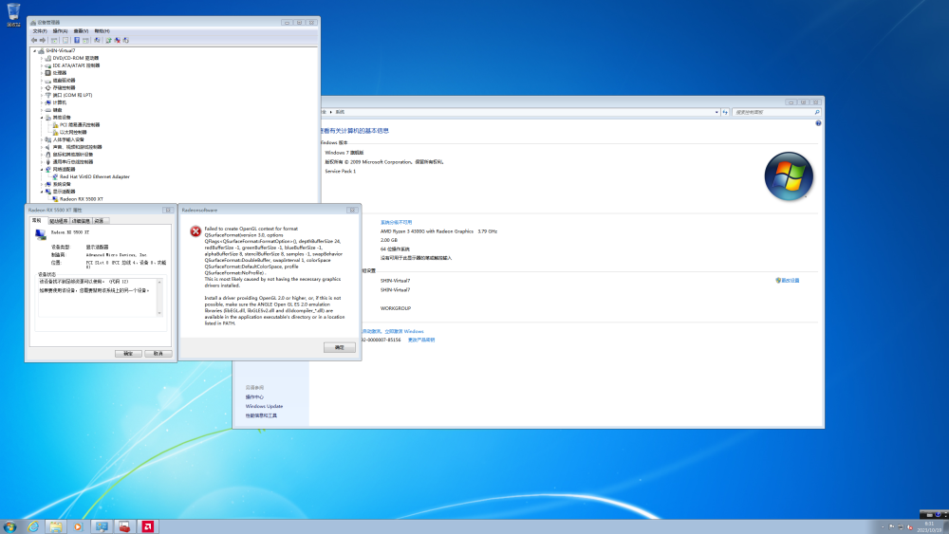The image size is (949, 534).
Task: Click the Disable device toolbar icon
Action: tap(126, 40)
